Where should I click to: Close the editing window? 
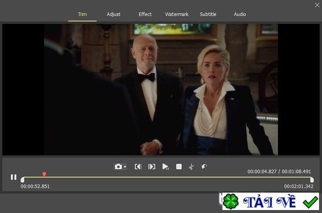317,5
